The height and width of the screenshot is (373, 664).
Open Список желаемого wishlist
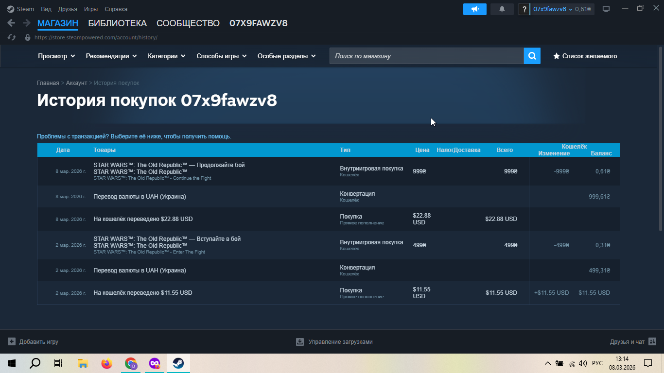coord(585,56)
